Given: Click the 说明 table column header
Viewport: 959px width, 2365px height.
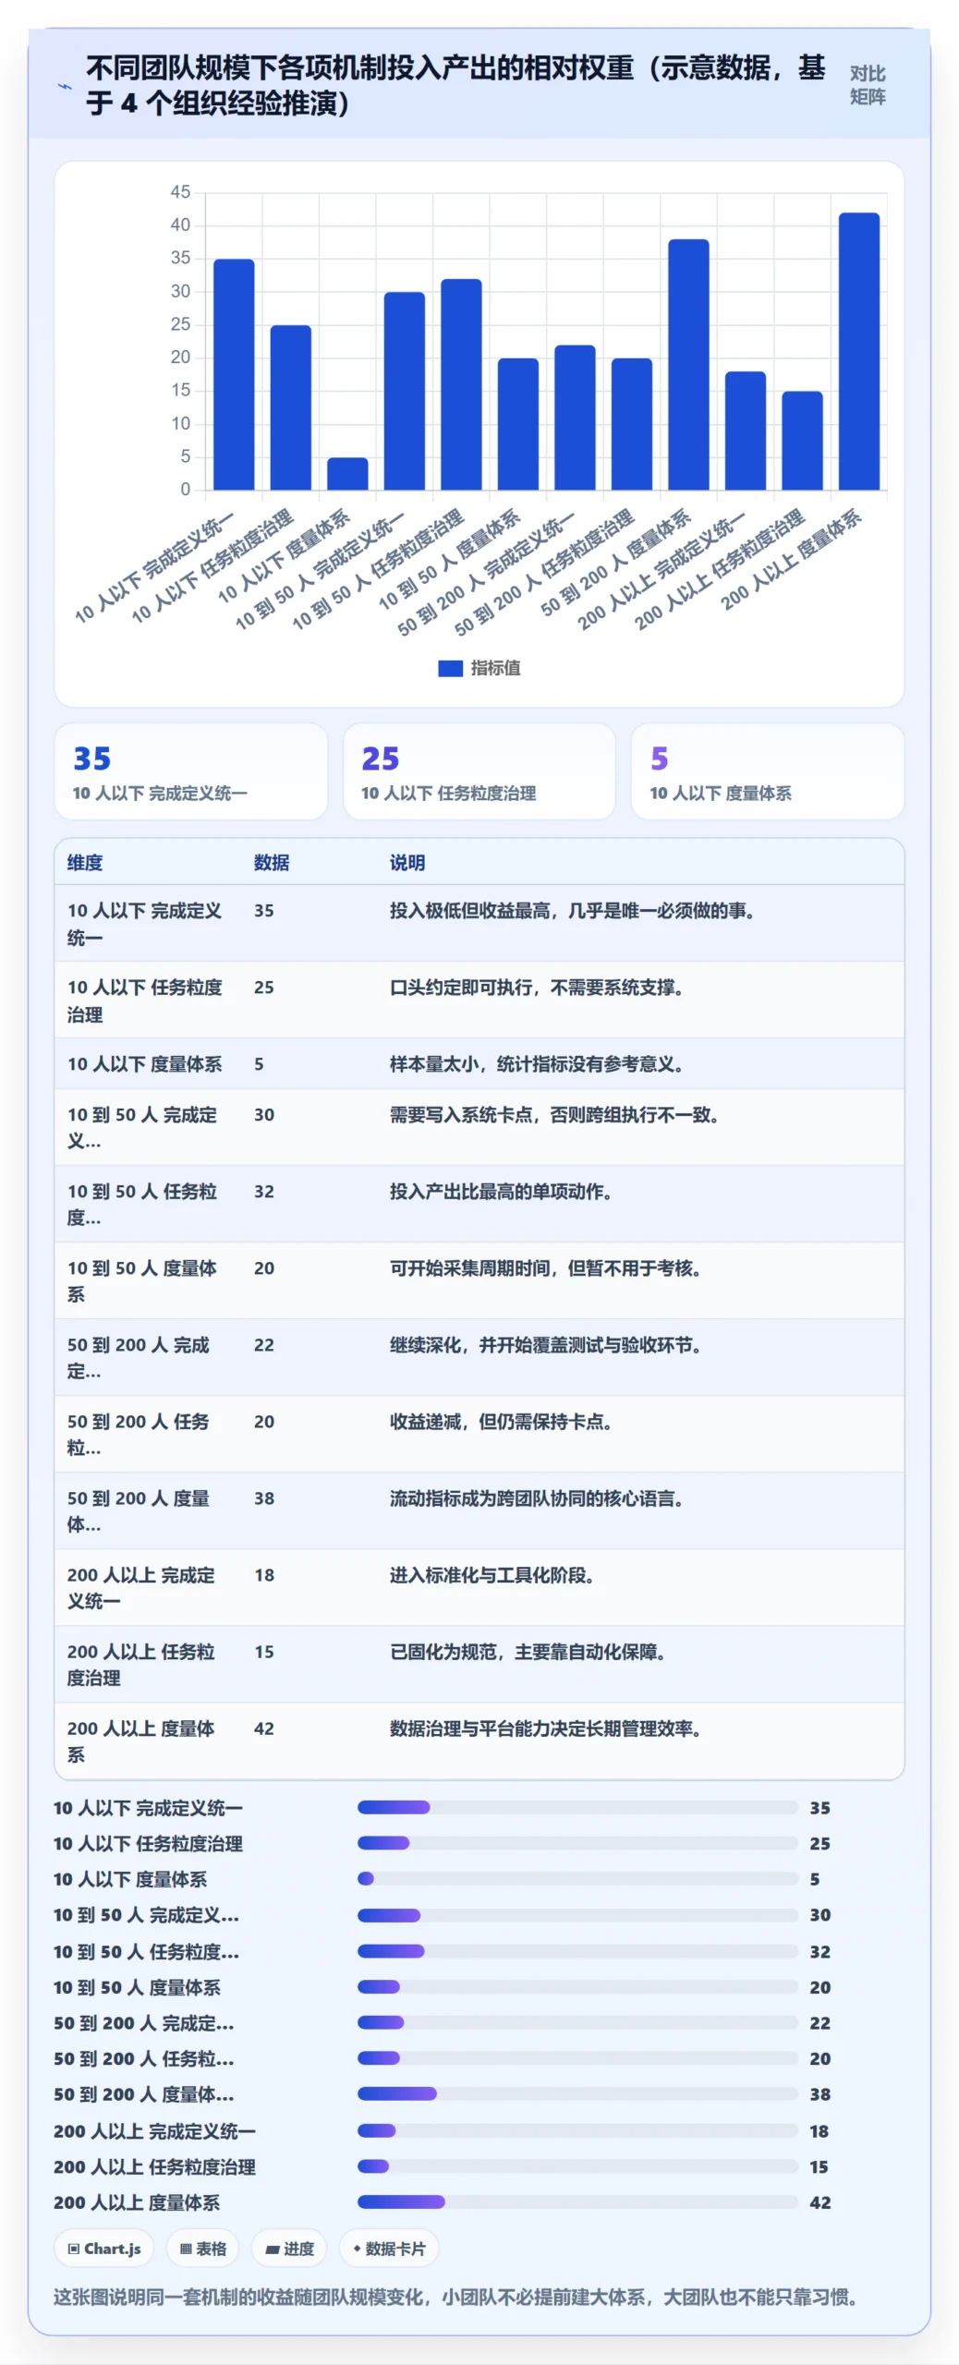Looking at the screenshot, I should point(407,862).
